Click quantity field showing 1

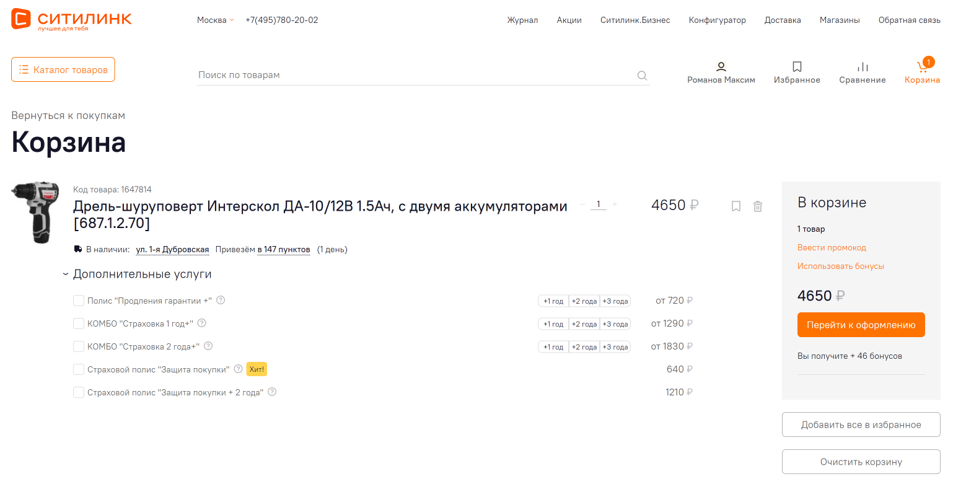599,205
